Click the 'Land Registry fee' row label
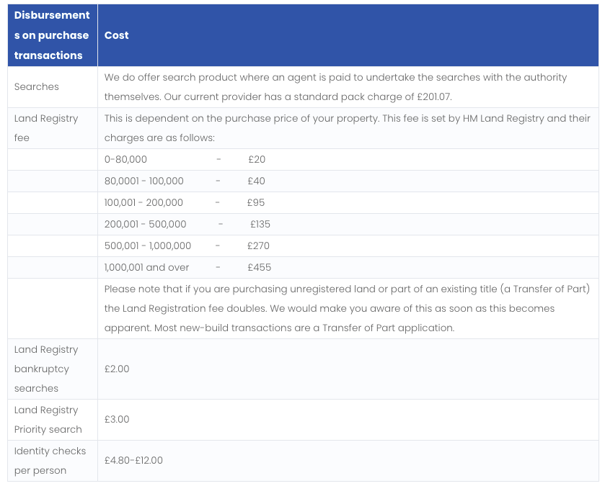This screenshot has height=486, width=605. pos(46,128)
